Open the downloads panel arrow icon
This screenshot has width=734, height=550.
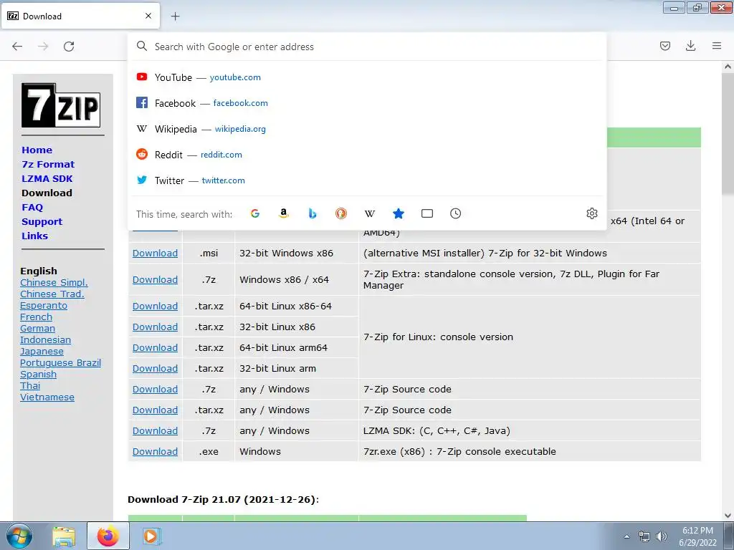[x=690, y=46]
